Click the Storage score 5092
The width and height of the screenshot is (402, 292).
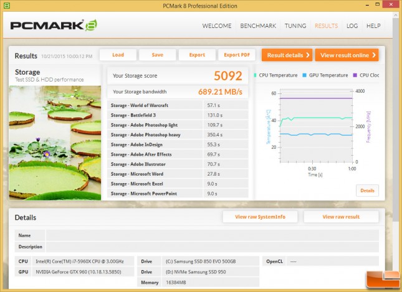(x=228, y=76)
